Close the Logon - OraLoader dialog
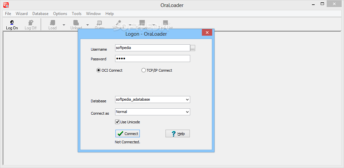The height and width of the screenshot is (168, 344). click(207, 33)
